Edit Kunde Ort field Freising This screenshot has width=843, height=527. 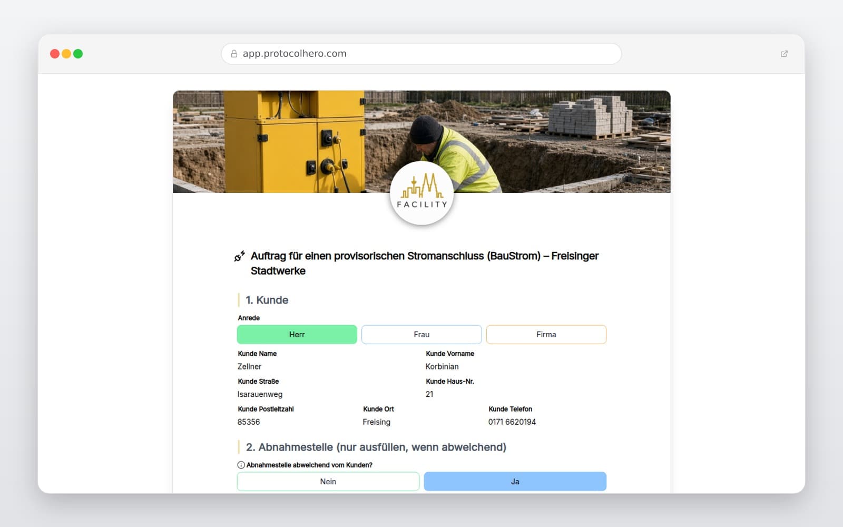point(421,422)
